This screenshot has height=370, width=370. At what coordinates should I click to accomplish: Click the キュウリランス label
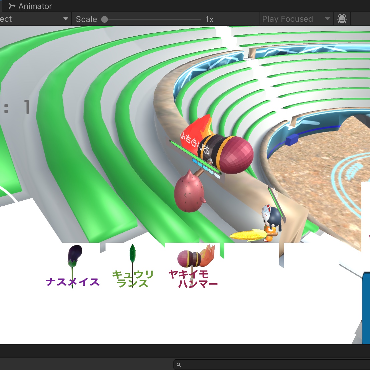[x=133, y=279]
